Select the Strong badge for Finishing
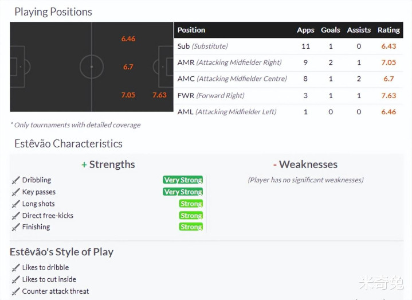 191,227
